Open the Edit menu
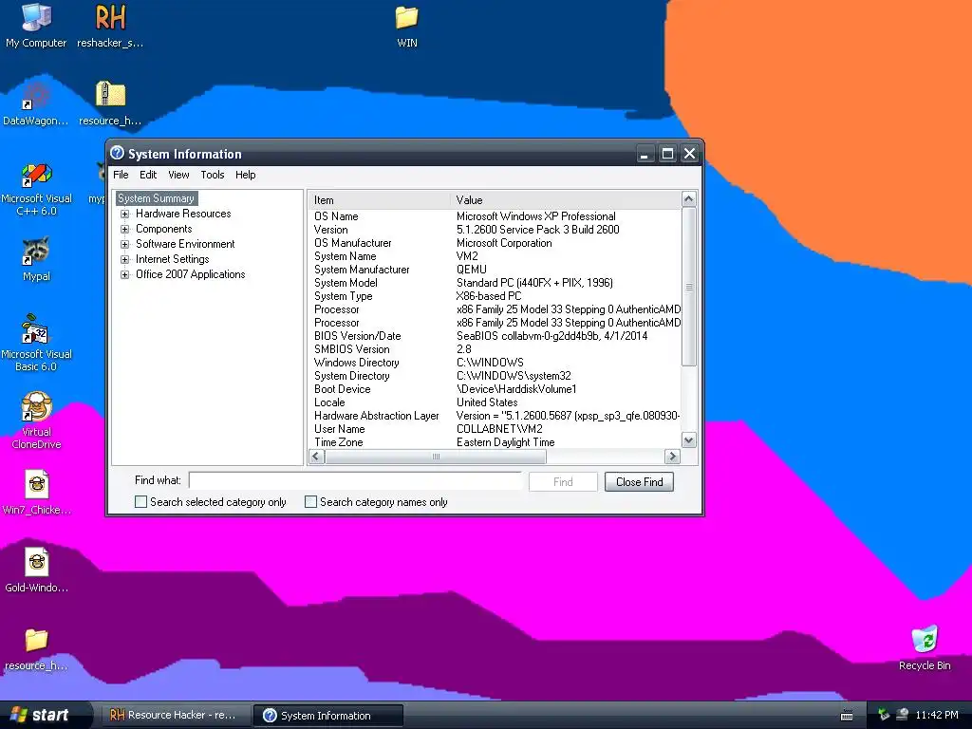Viewport: 972px width, 729px height. [x=147, y=175]
